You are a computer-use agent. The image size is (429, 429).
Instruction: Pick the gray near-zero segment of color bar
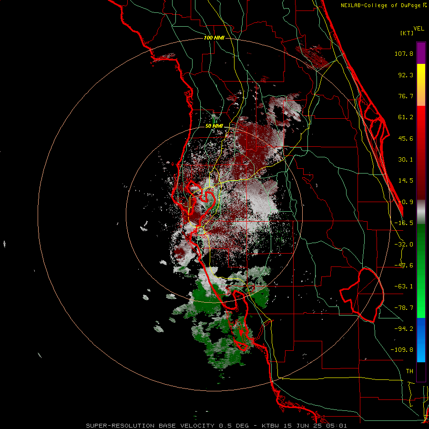(421, 212)
